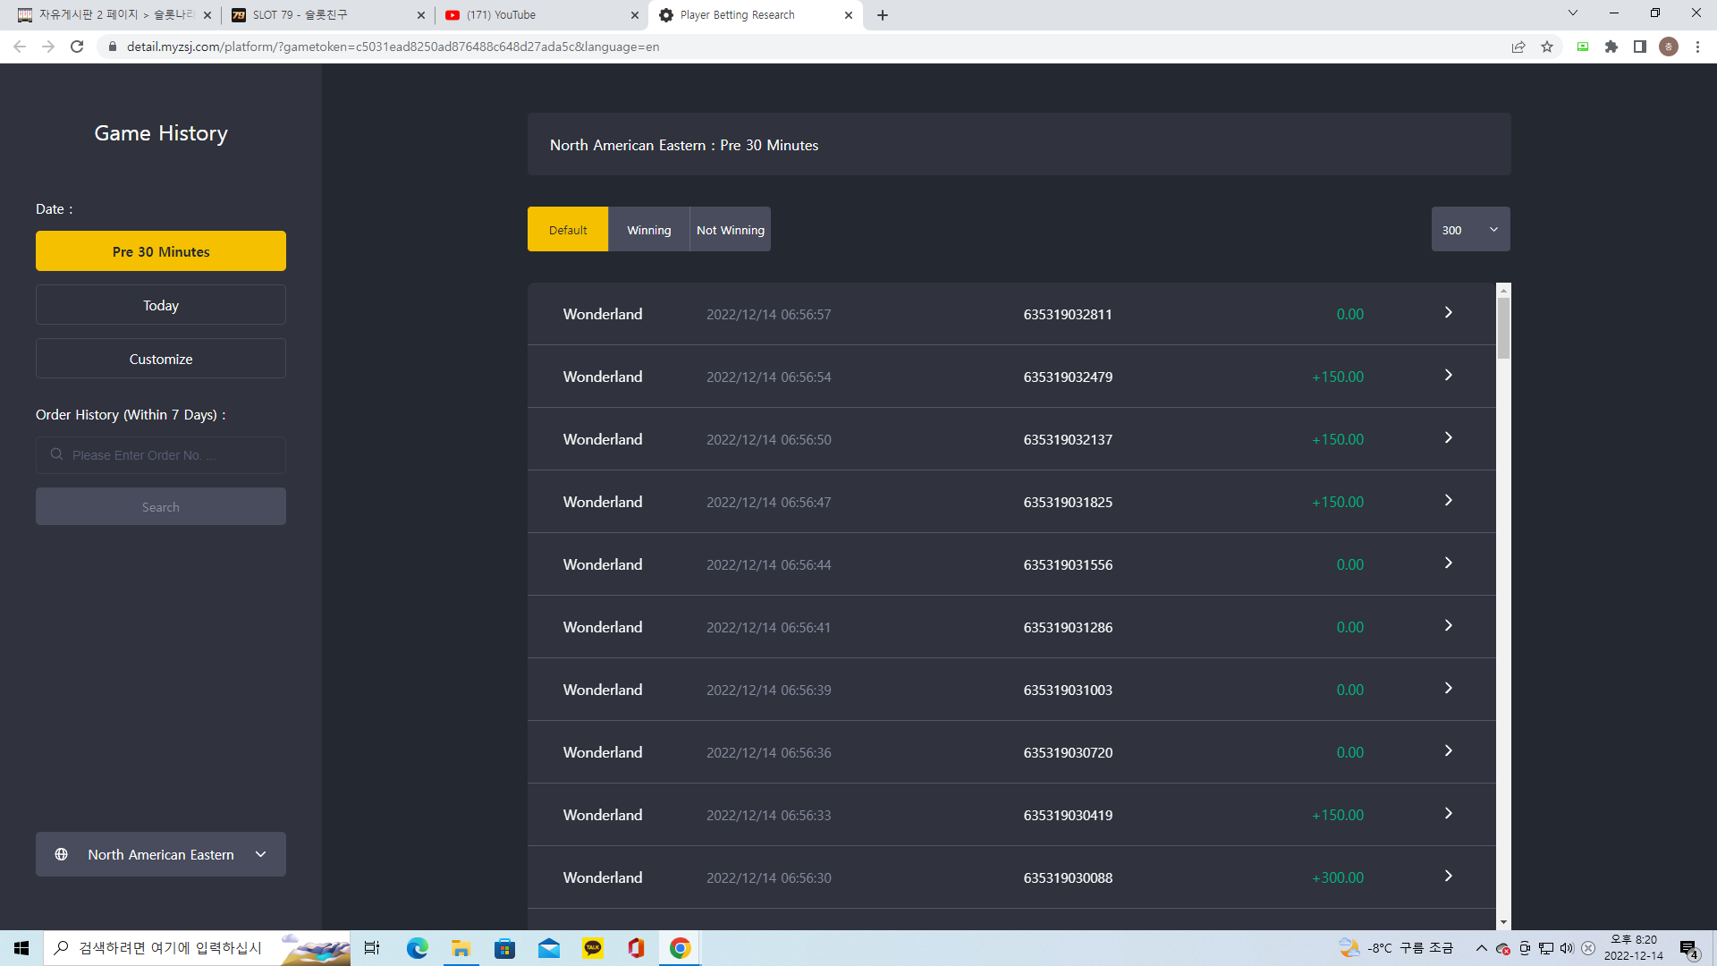The width and height of the screenshot is (1717, 966).
Task: Open the Mail app from taskbar
Action: pos(549,948)
